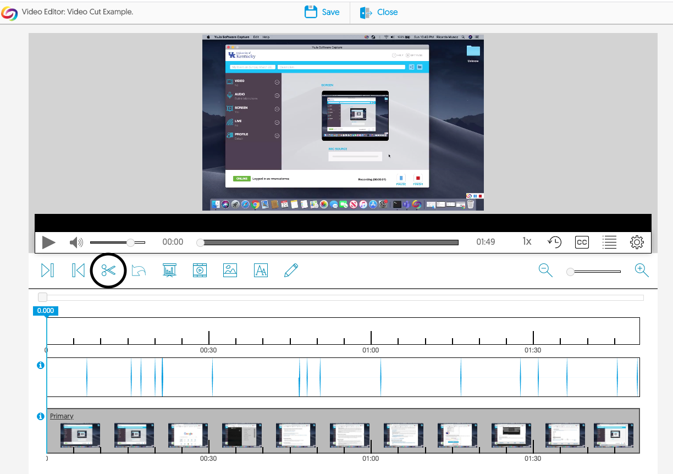Click the Primary track label
The image size is (673, 474).
[62, 416]
